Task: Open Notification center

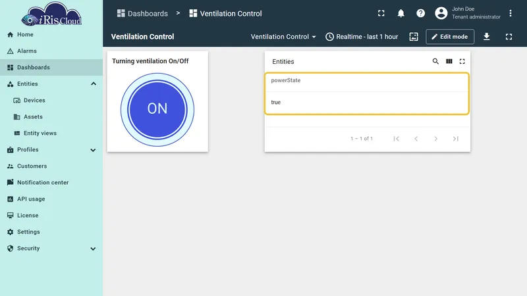Action: tap(51, 183)
